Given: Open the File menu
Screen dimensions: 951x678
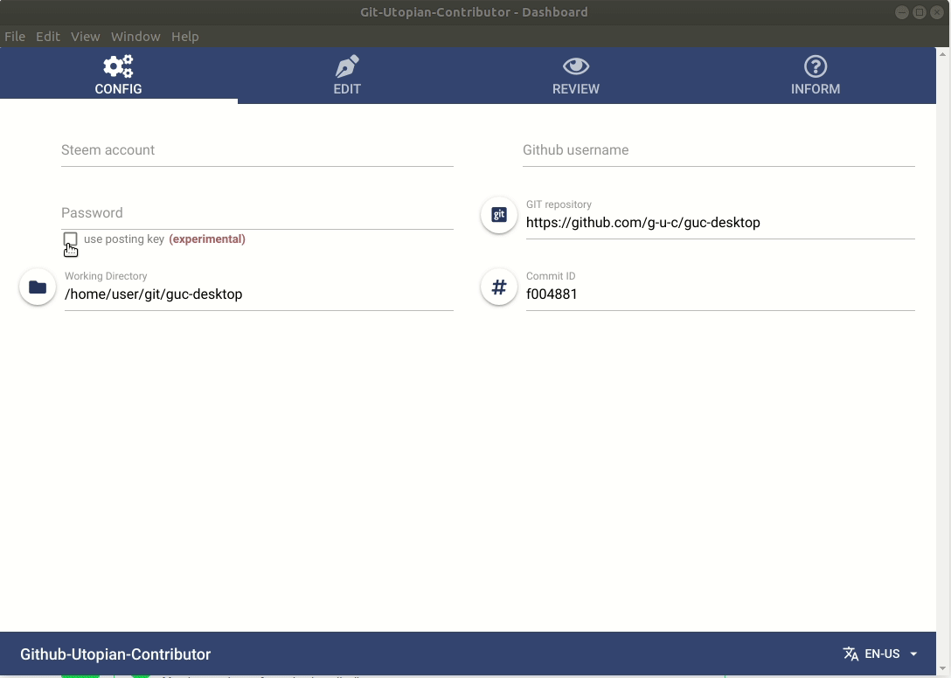Looking at the screenshot, I should click(15, 37).
